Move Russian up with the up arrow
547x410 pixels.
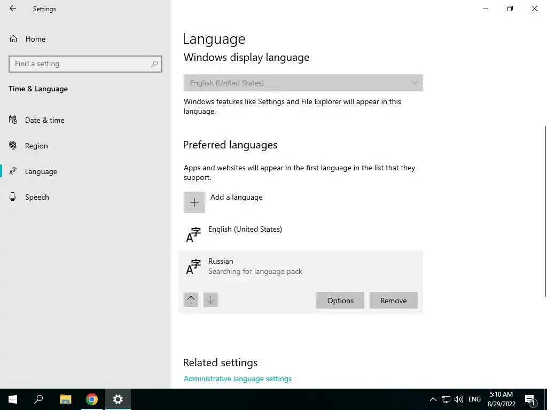[x=191, y=300]
